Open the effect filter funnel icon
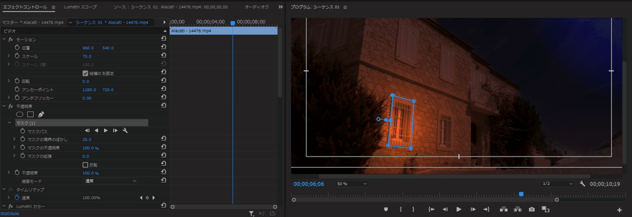 click(x=252, y=213)
